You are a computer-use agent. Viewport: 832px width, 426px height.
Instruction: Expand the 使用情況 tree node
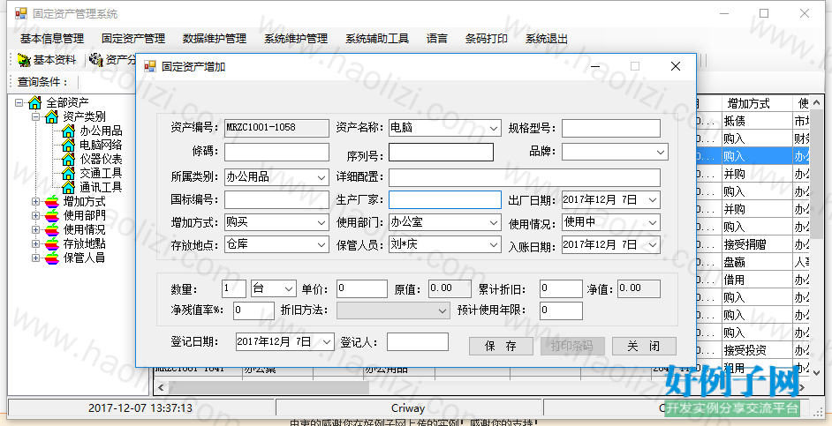(x=35, y=229)
